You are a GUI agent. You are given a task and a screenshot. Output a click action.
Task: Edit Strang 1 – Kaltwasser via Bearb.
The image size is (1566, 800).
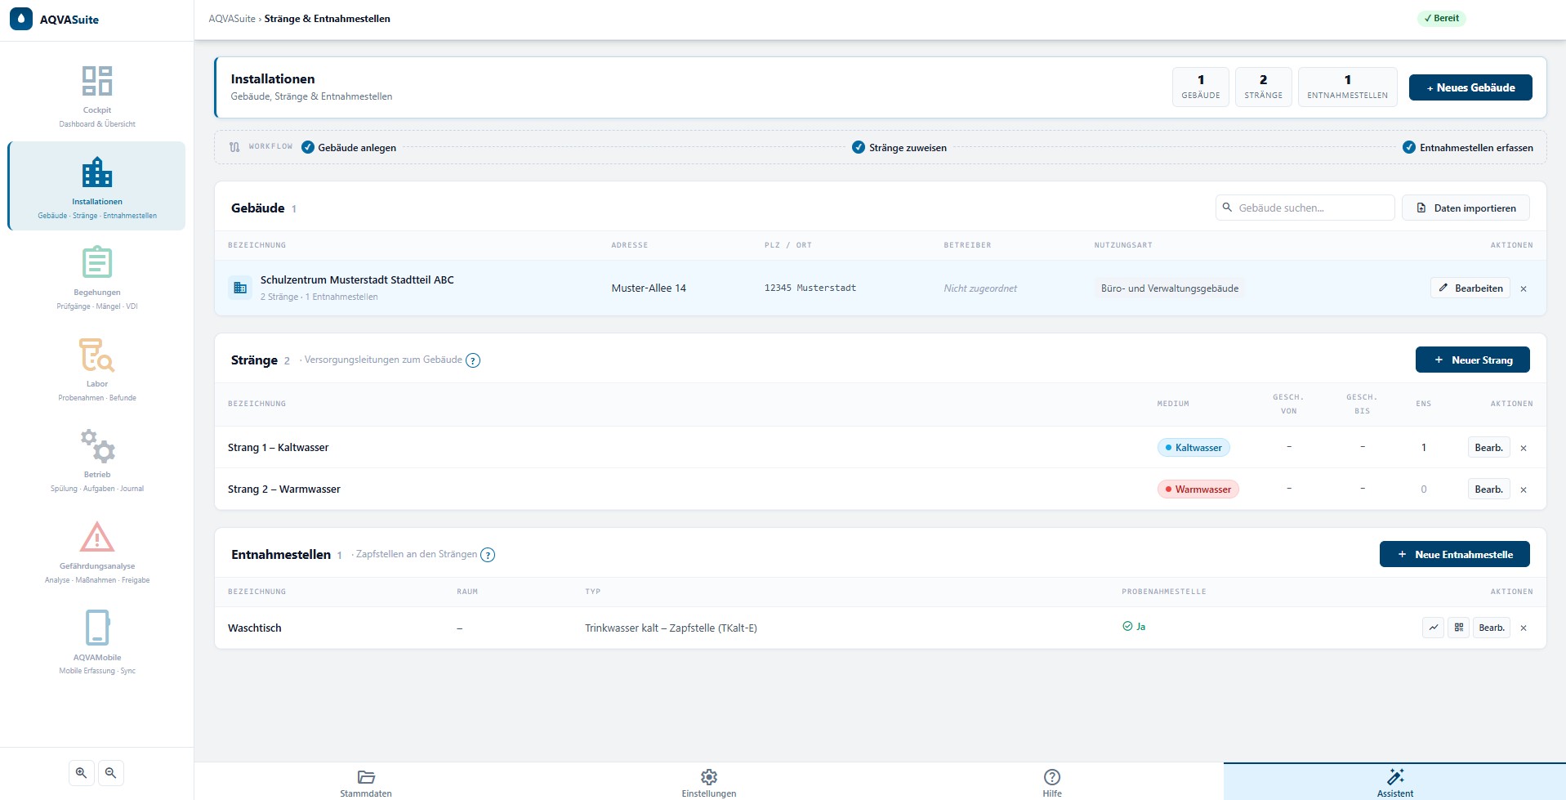pyautogui.click(x=1489, y=448)
